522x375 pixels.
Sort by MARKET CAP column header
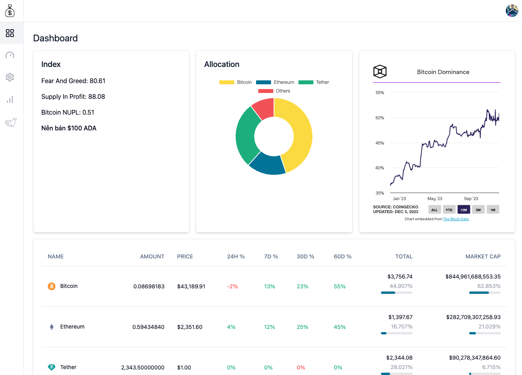483,256
